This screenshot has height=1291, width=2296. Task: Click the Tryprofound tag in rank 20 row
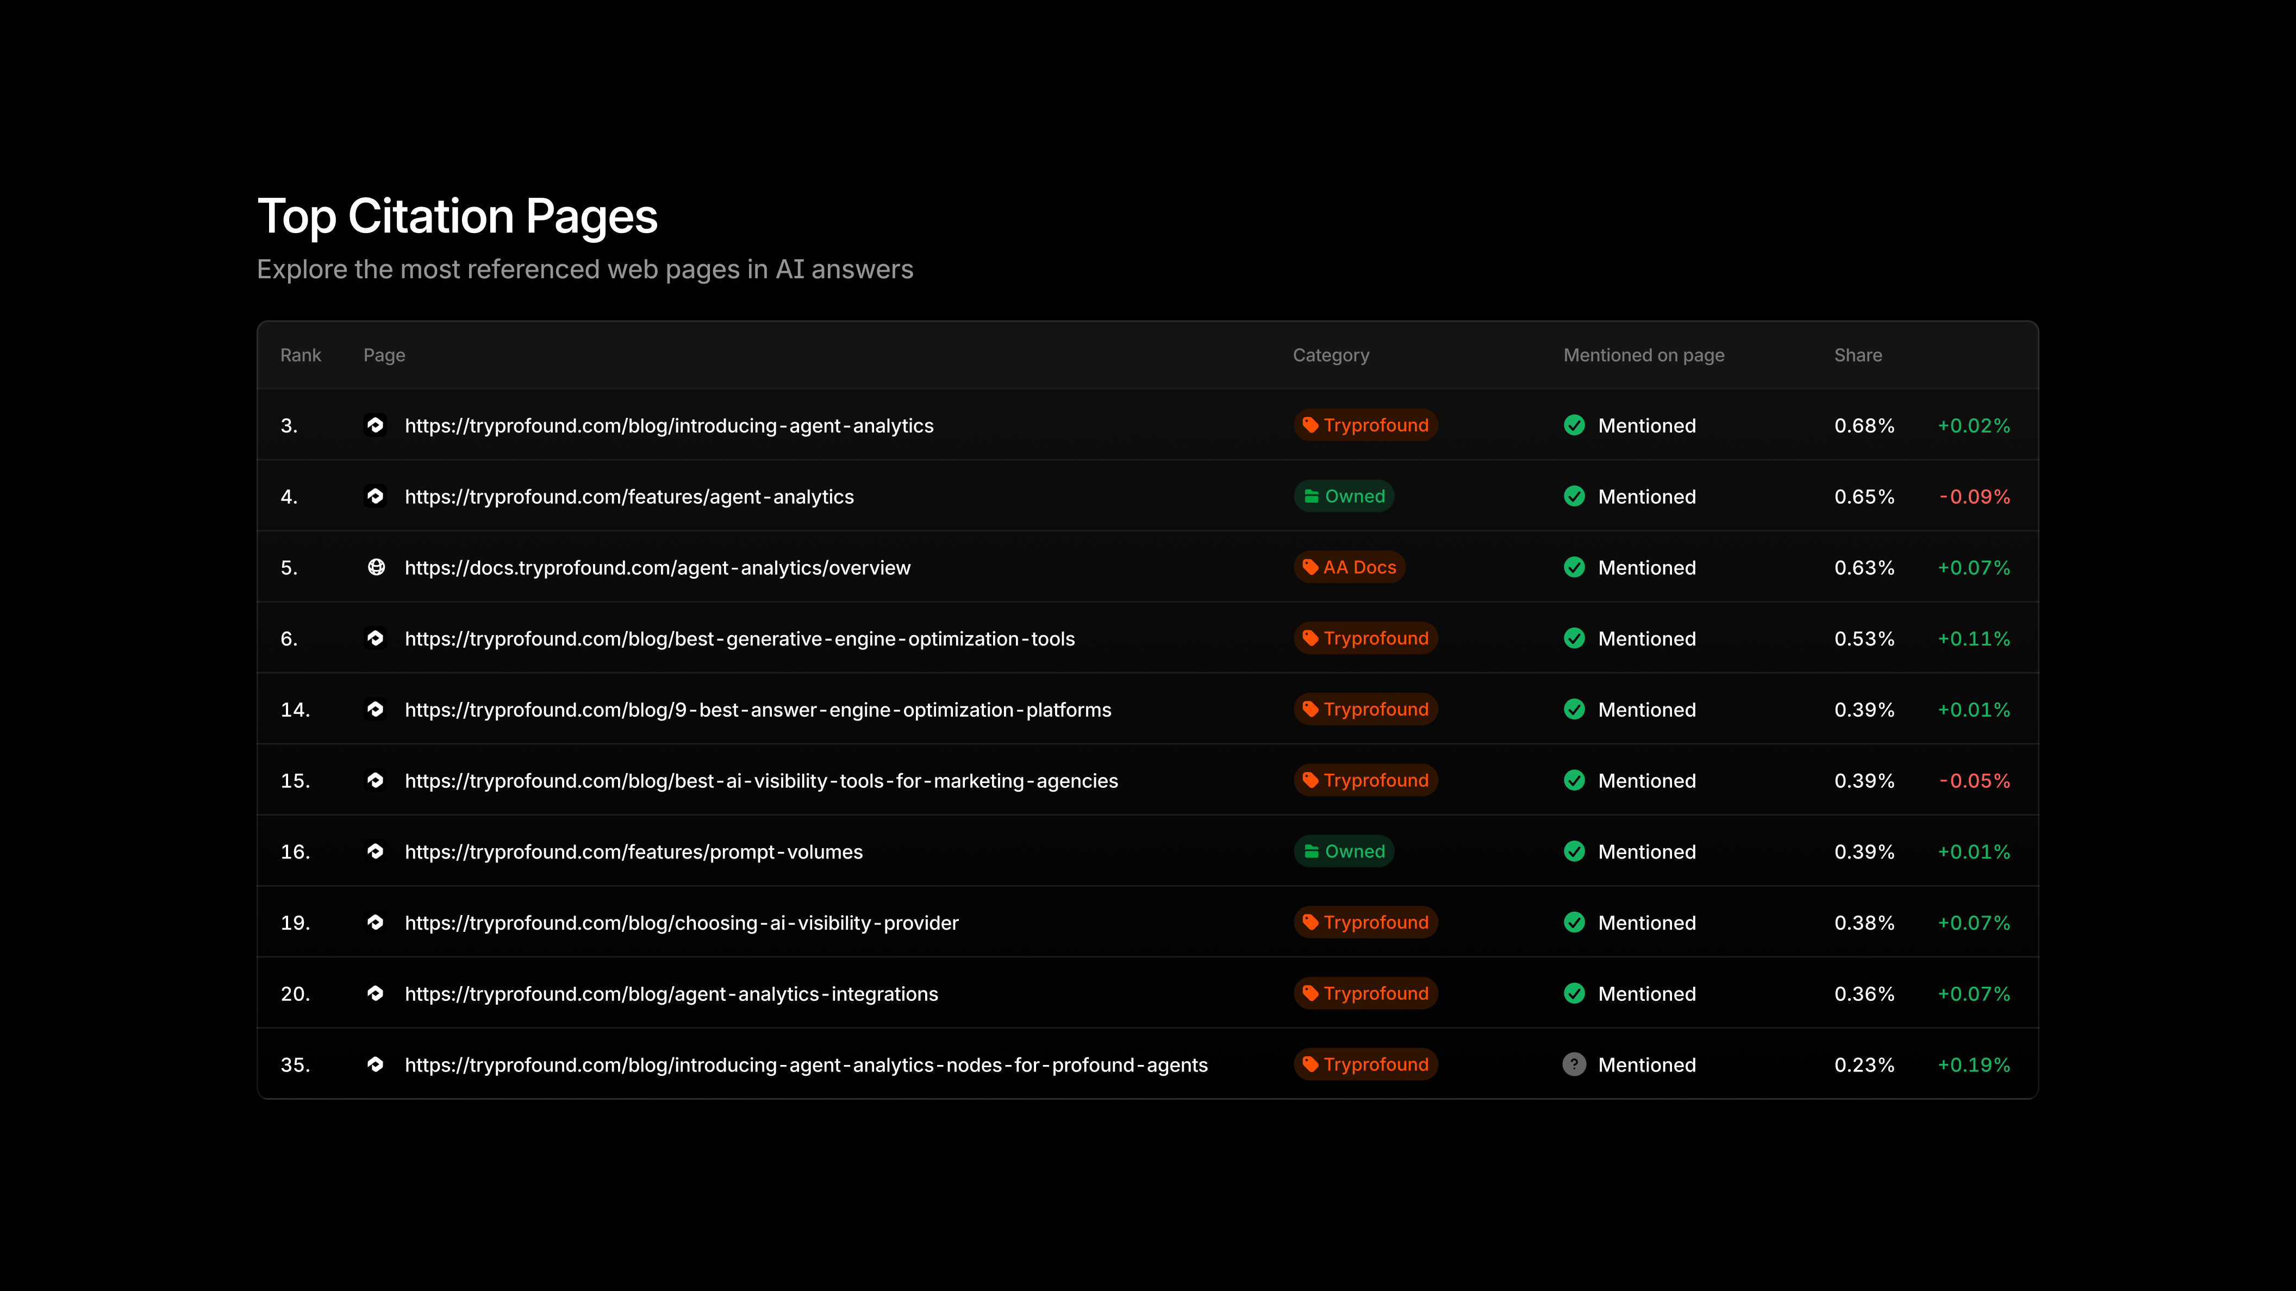click(x=1365, y=993)
